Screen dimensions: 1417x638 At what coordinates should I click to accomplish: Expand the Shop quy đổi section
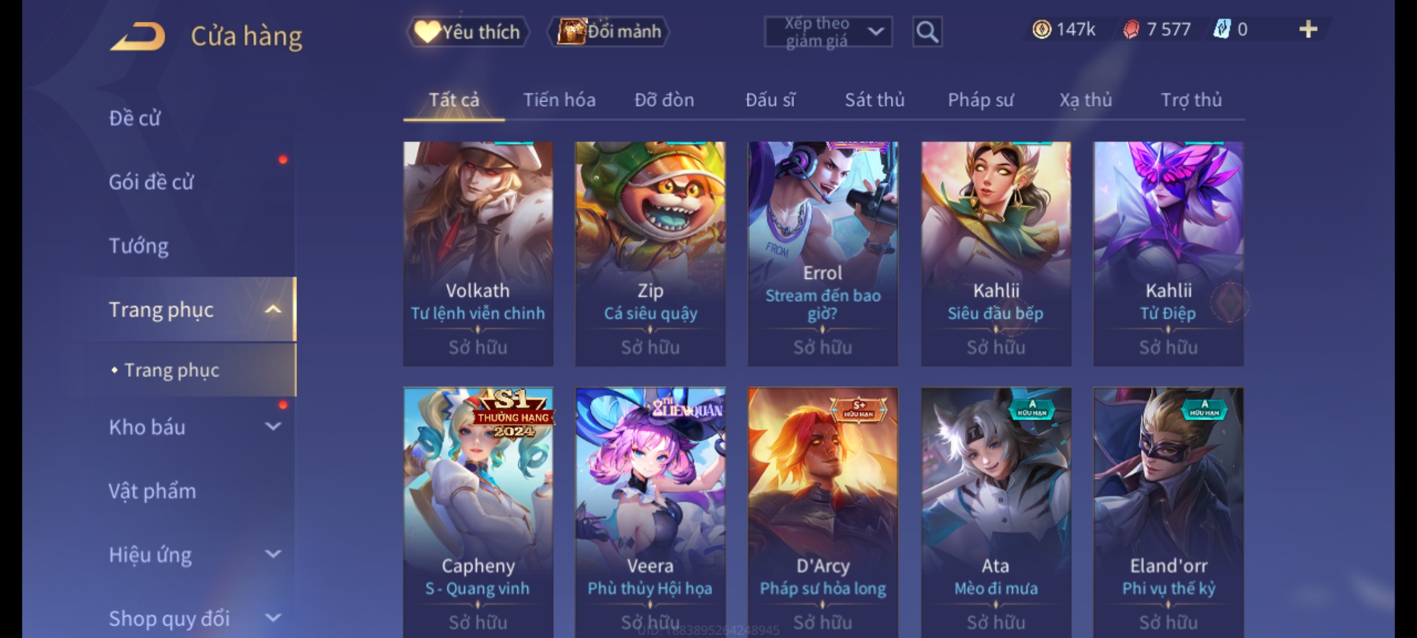(273, 618)
